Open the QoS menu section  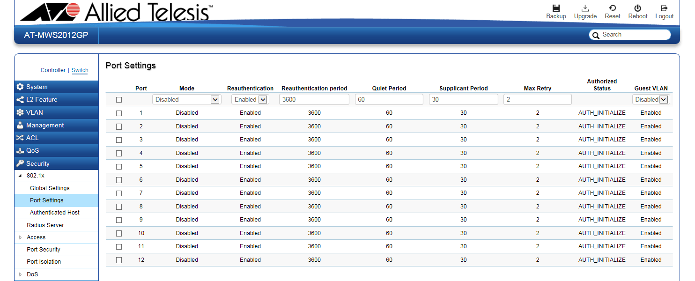[57, 151]
